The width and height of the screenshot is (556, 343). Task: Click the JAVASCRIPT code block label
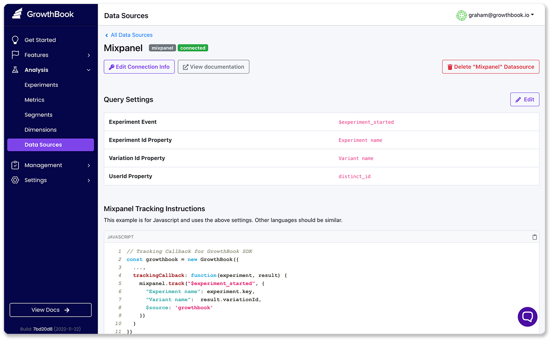(120, 237)
